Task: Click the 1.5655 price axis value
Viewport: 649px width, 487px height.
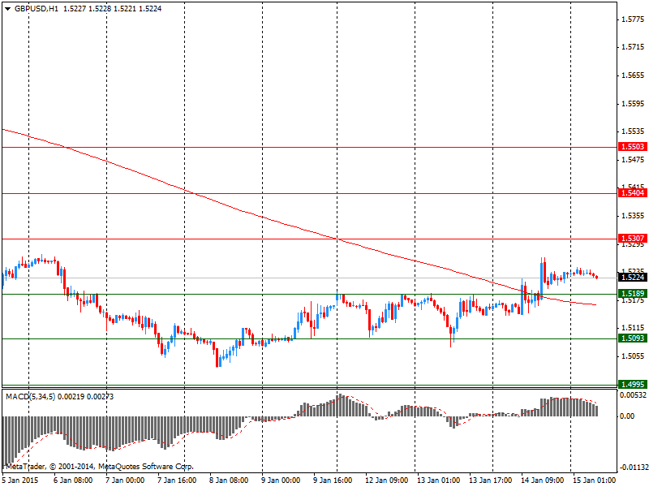Action: pyautogui.click(x=633, y=75)
